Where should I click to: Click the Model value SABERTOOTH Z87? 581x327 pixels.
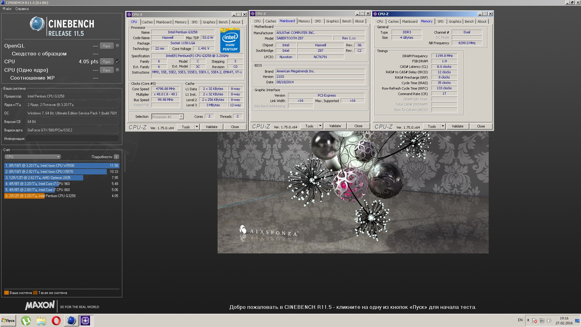[x=304, y=38]
